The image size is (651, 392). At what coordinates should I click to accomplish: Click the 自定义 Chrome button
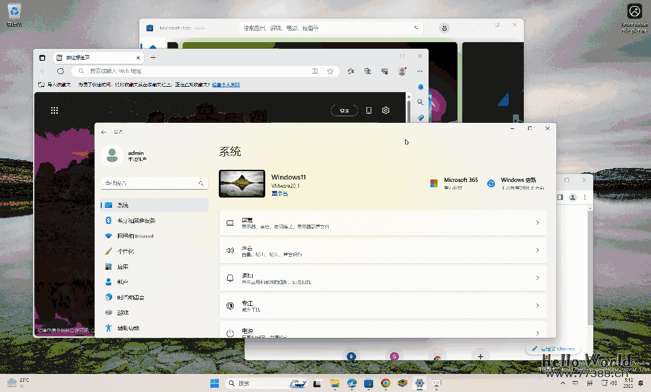coord(552,348)
